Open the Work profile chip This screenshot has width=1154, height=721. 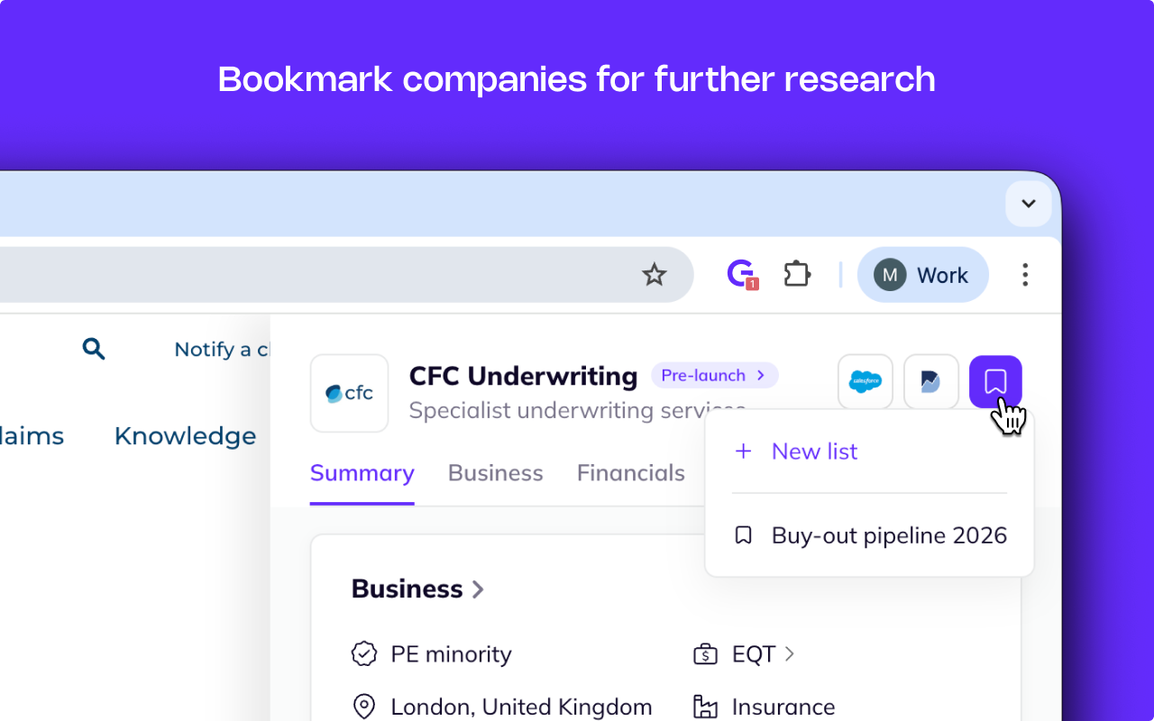922,275
